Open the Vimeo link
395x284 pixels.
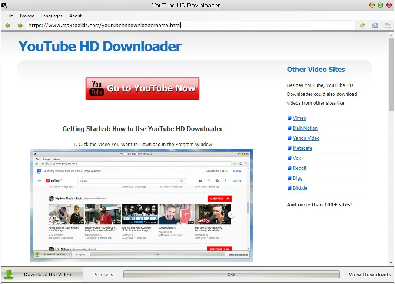[x=299, y=118]
